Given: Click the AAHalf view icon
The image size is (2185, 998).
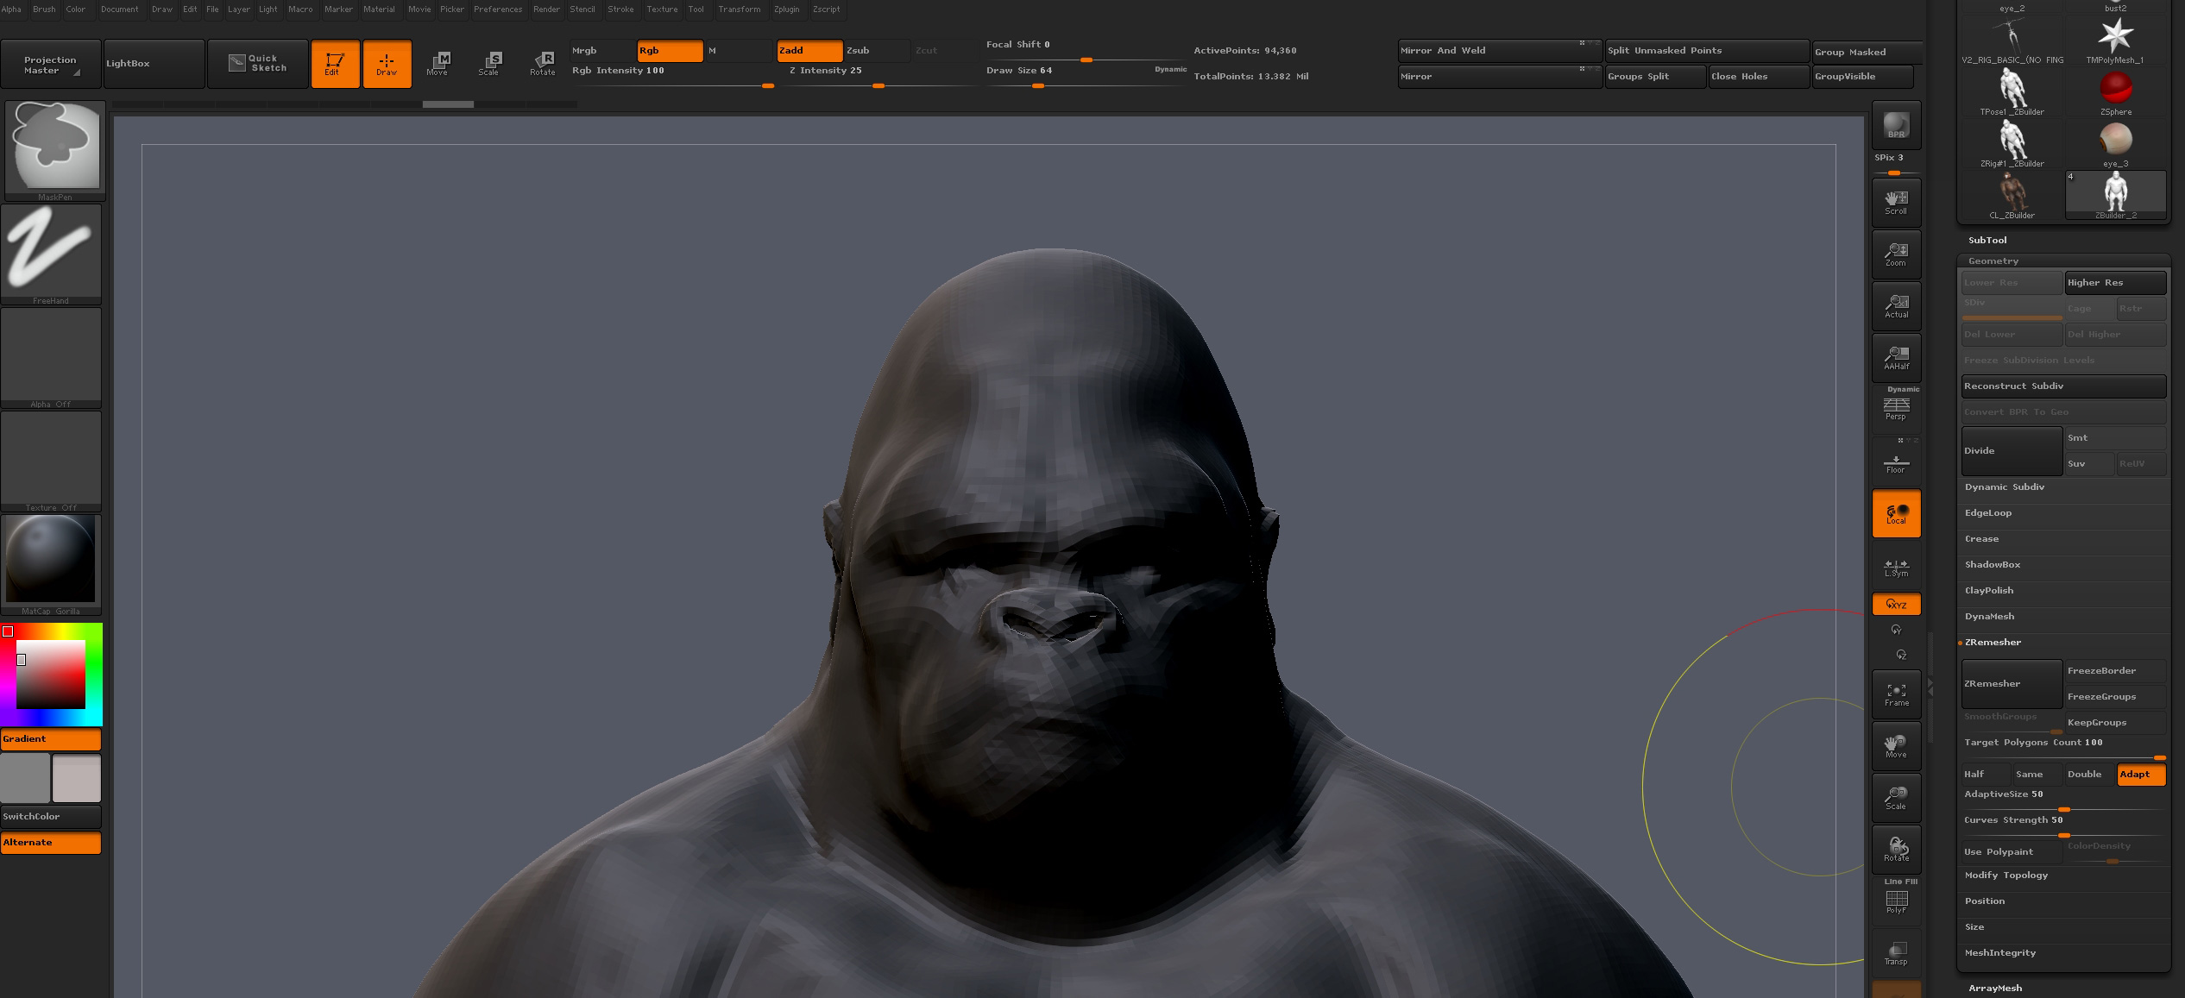Looking at the screenshot, I should [x=1896, y=358].
